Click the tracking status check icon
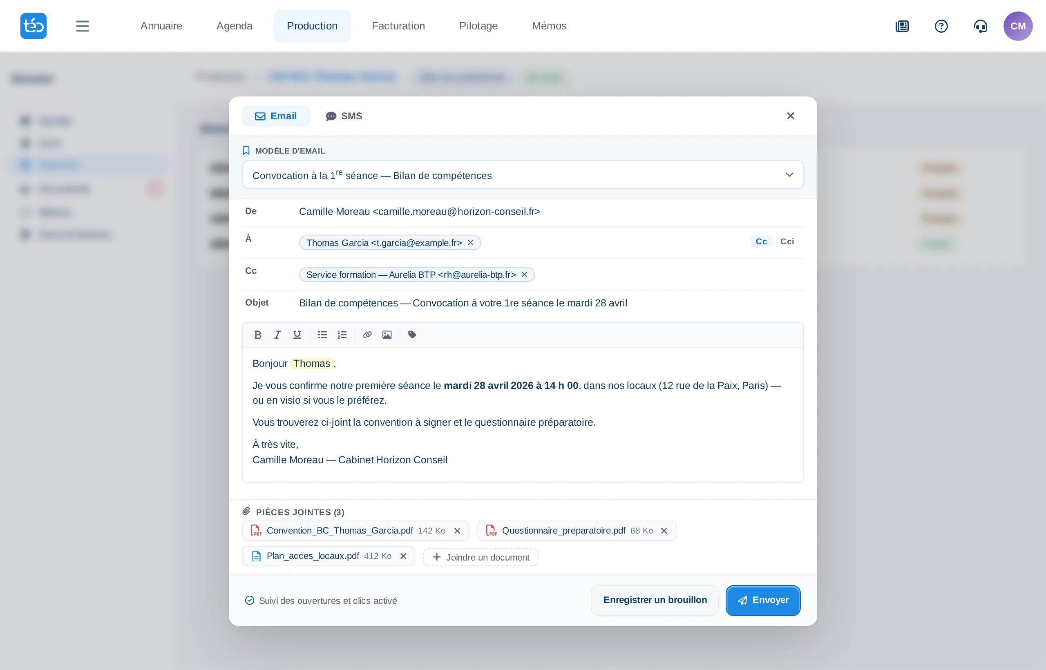 pos(249,601)
